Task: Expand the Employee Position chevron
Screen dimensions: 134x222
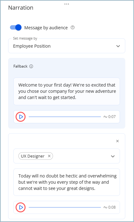Action: click(x=118, y=46)
